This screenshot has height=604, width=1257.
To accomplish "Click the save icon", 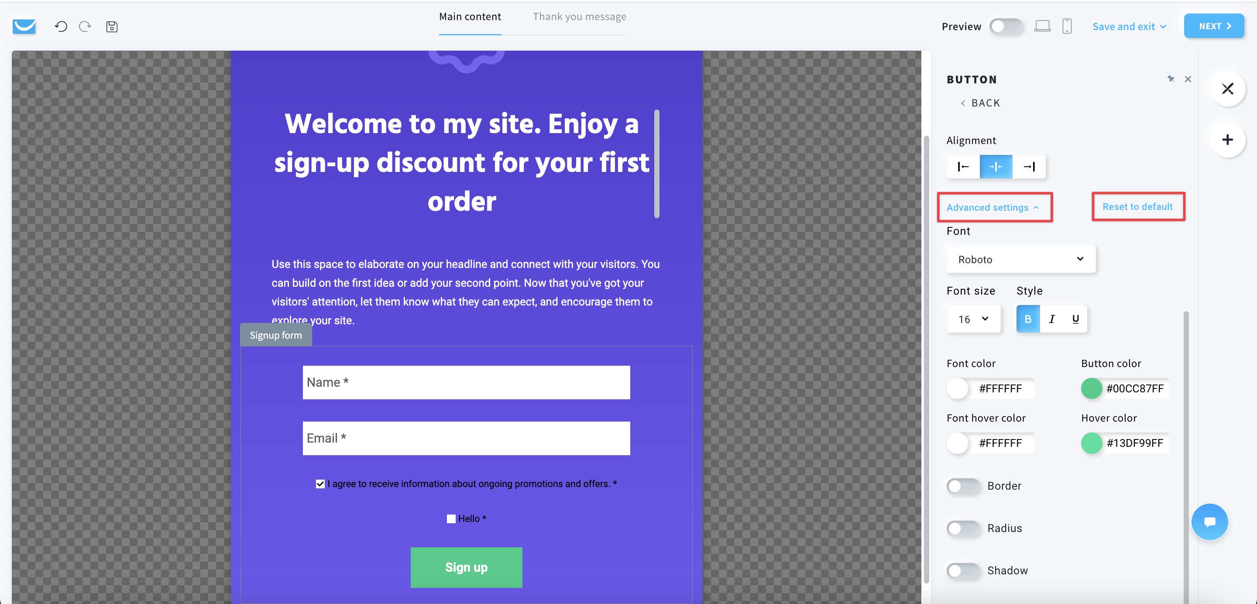I will coord(112,26).
